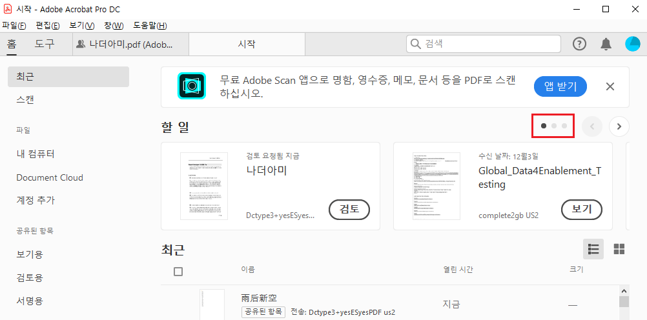Open the 도움말 menu
647x320 pixels.
(x=150, y=26)
